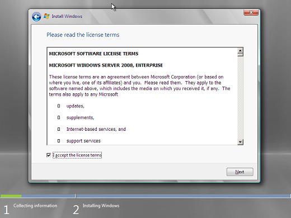The width and height of the screenshot is (291, 218).
Task: Click the 'support services' list item
Action: [x=83, y=141]
